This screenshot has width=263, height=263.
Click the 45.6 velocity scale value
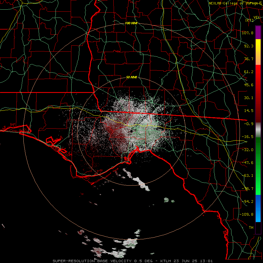(249, 85)
